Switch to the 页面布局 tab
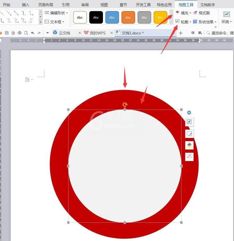The height and width of the screenshot is (241, 234). (45, 5)
